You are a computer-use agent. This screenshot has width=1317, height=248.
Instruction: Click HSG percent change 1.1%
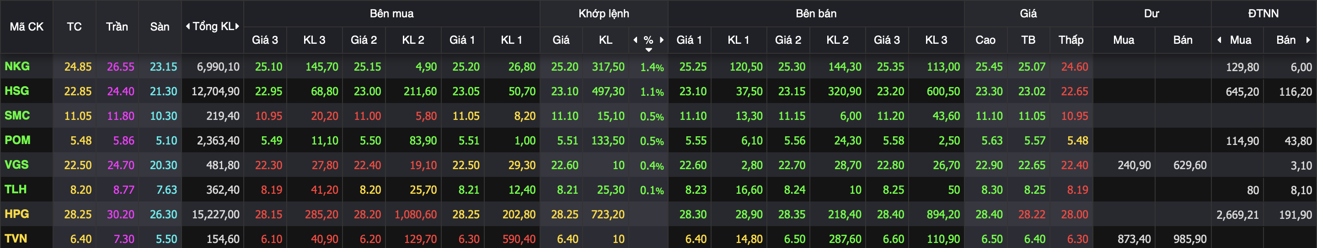[652, 92]
